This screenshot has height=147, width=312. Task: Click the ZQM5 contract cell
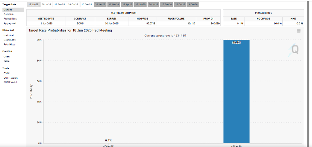tap(80, 23)
